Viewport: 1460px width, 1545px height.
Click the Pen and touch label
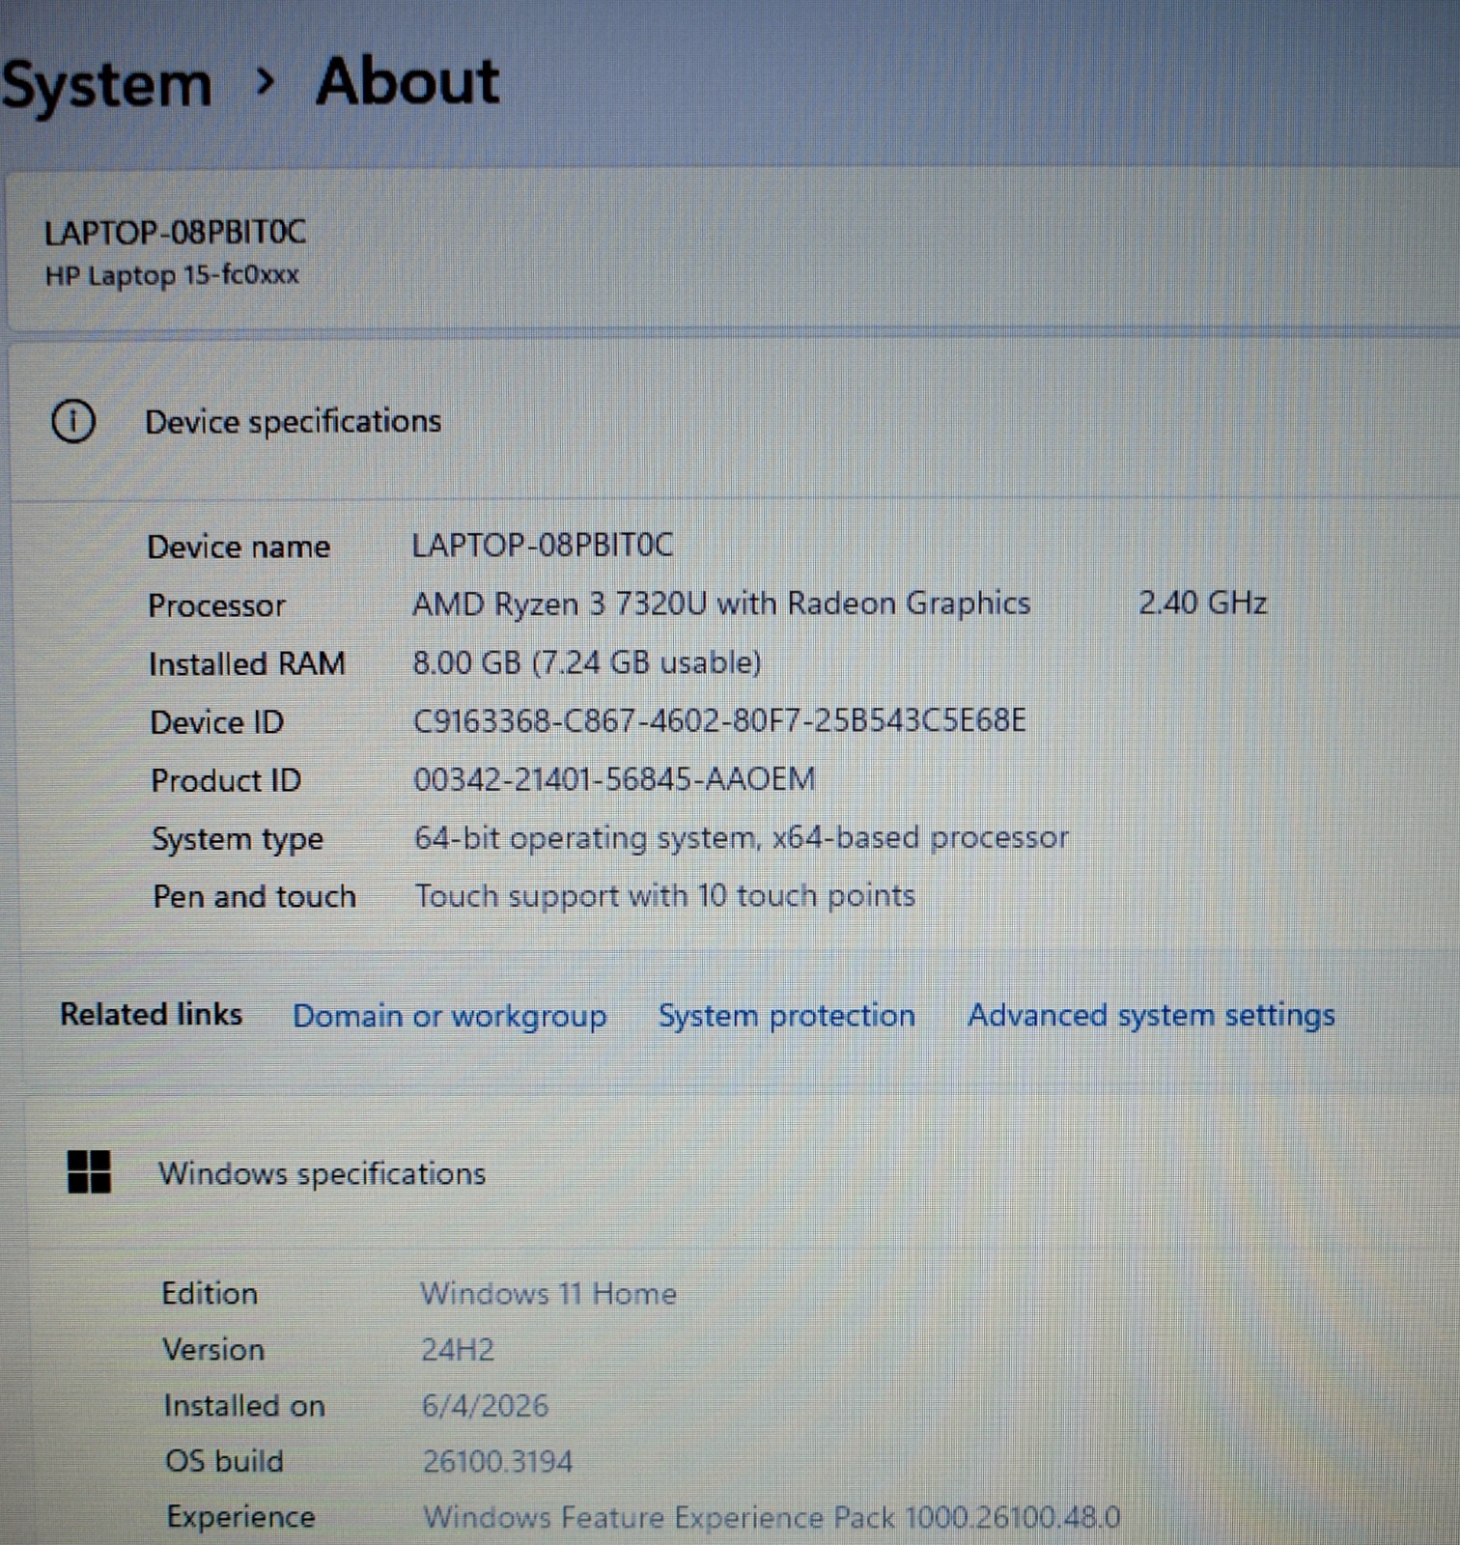click(x=255, y=896)
